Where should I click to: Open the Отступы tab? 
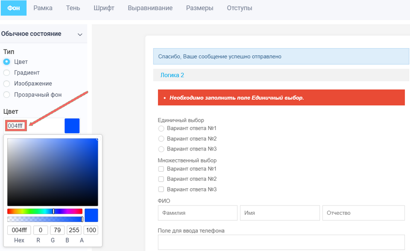point(240,8)
